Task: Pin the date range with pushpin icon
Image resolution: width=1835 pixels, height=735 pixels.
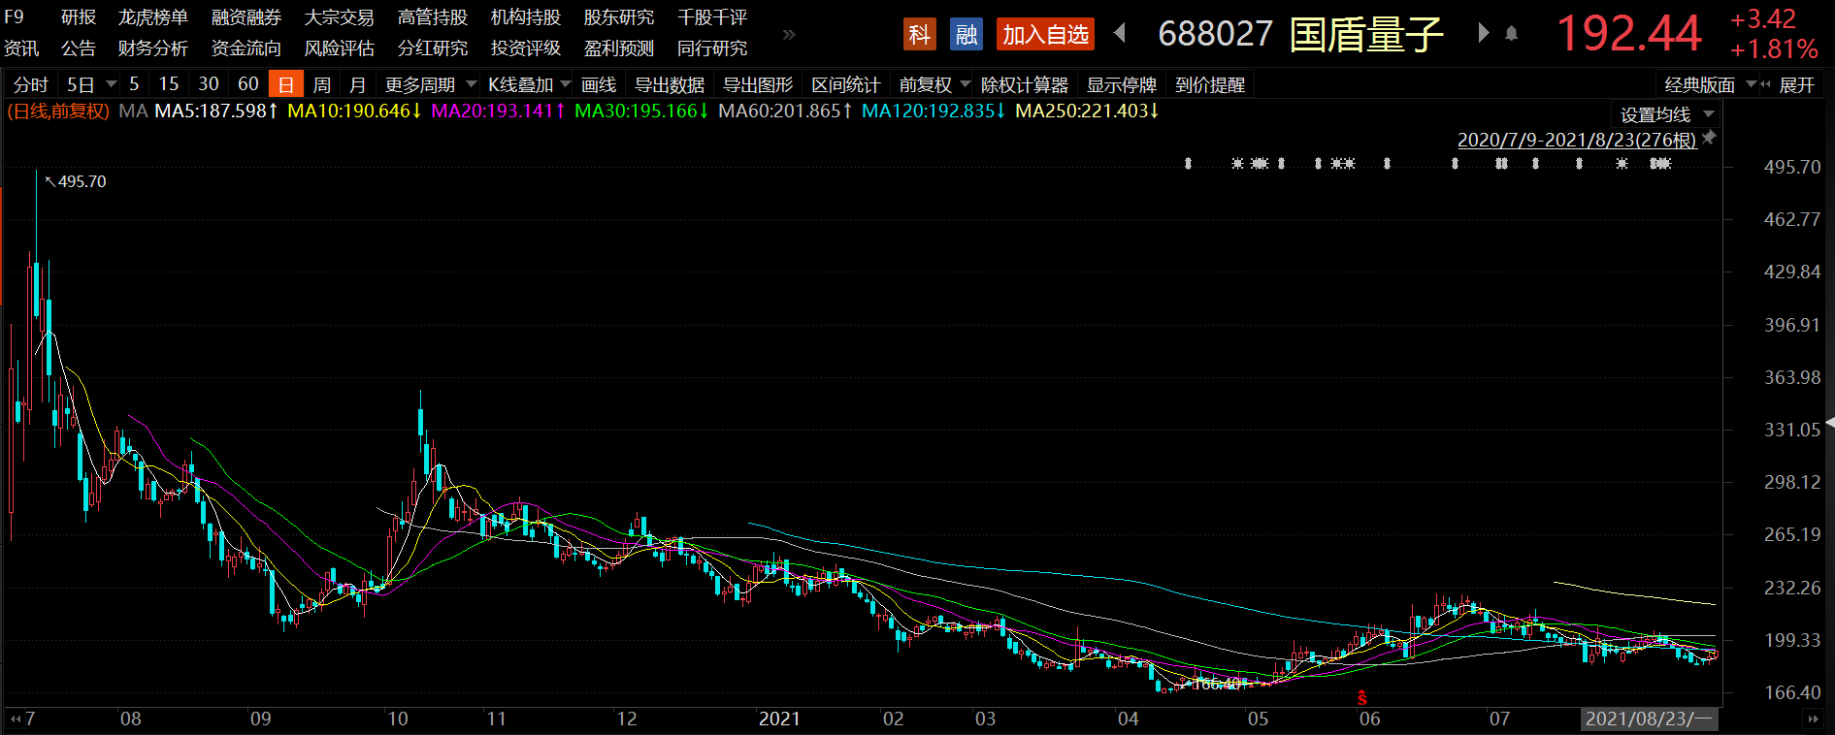Action: (x=1710, y=138)
